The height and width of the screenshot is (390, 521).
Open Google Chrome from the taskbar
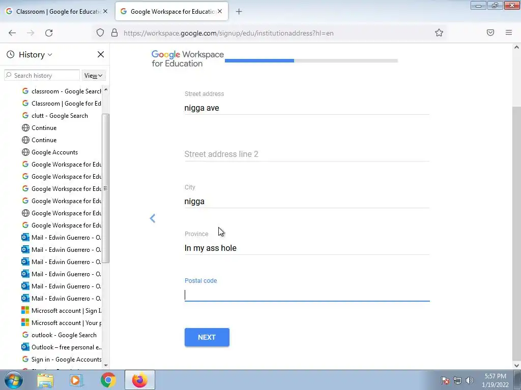pyautogui.click(x=108, y=380)
